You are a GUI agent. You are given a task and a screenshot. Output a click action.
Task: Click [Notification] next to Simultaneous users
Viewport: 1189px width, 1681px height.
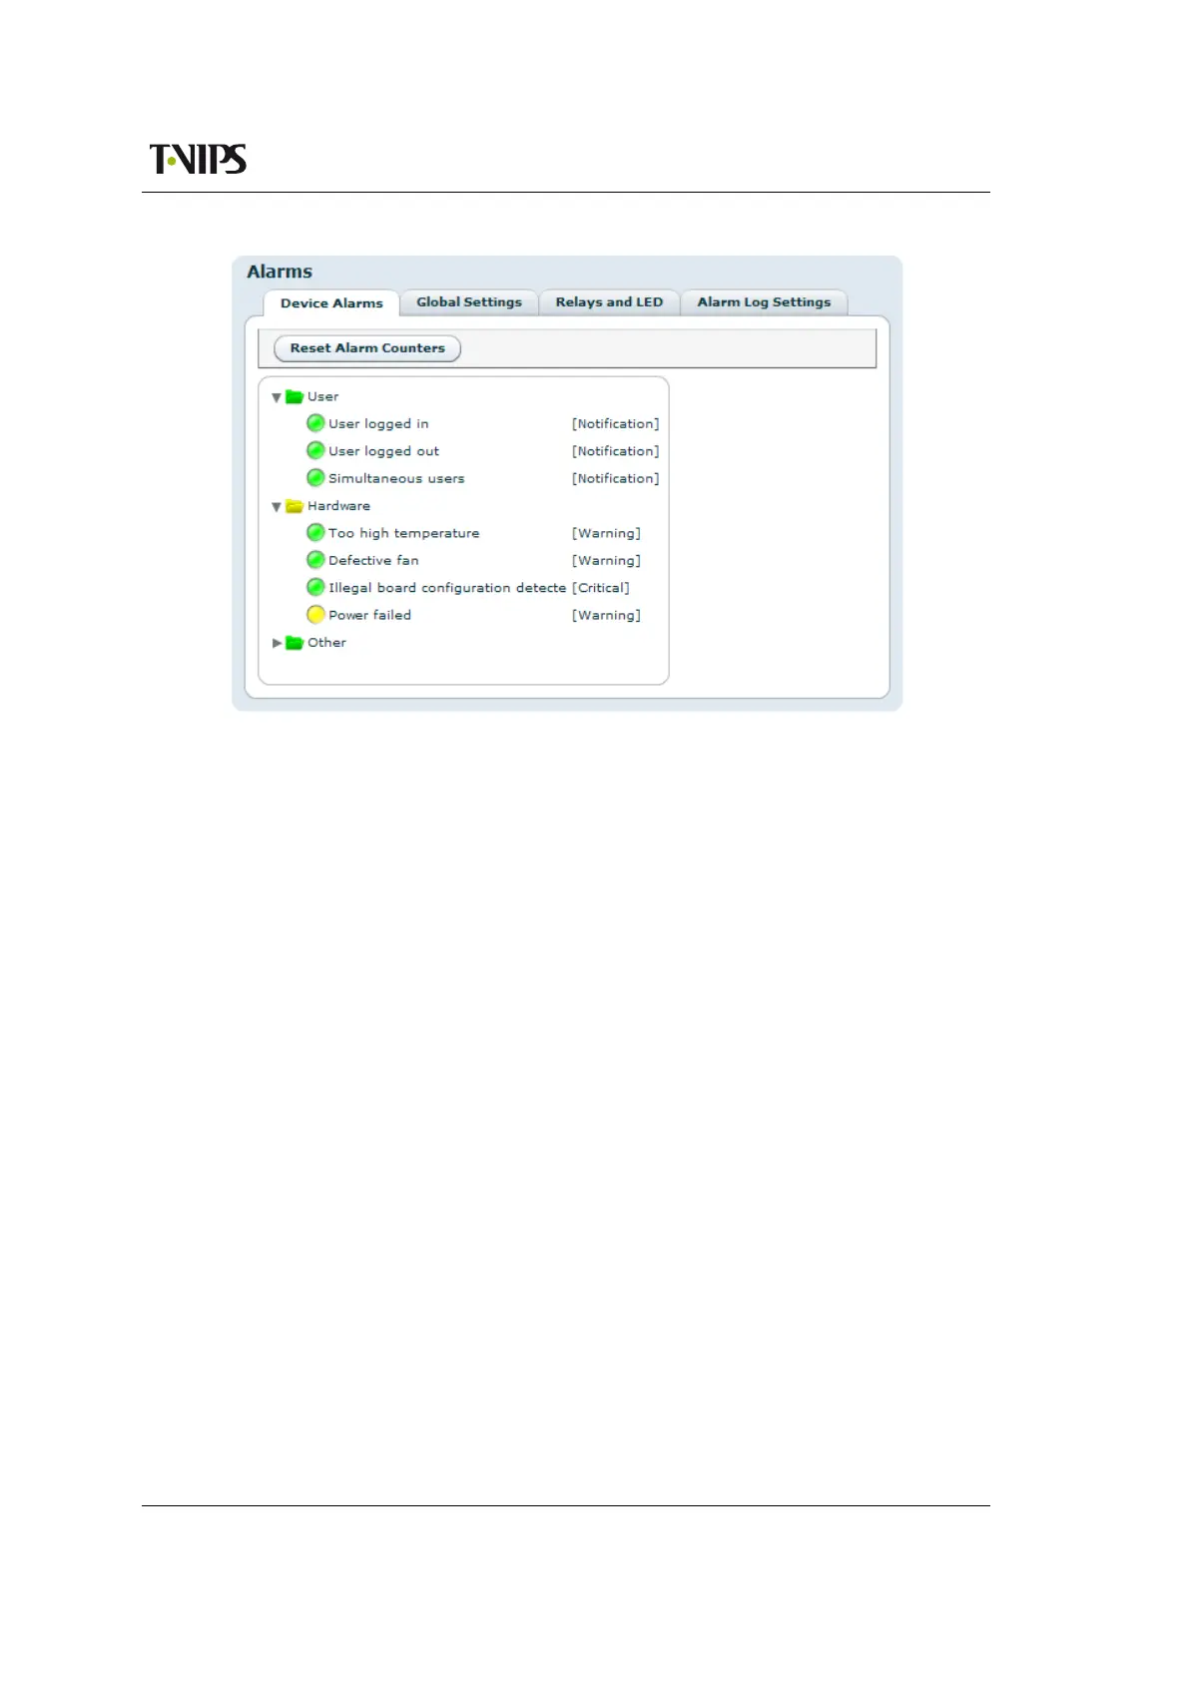tap(615, 478)
